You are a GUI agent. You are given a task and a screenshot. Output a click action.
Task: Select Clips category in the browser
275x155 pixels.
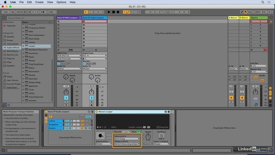[x=9, y=62]
